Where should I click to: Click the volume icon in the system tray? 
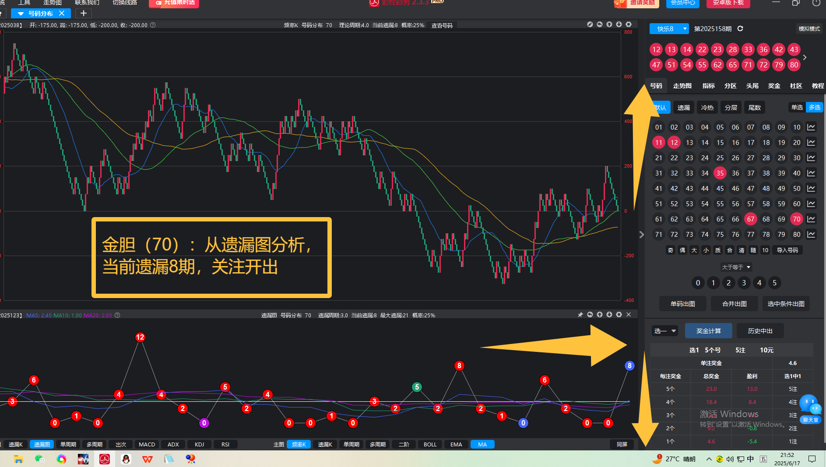click(x=730, y=459)
